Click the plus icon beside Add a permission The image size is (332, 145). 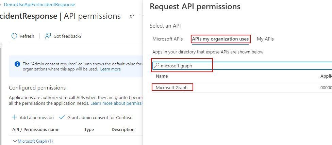pyautogui.click(x=14, y=117)
